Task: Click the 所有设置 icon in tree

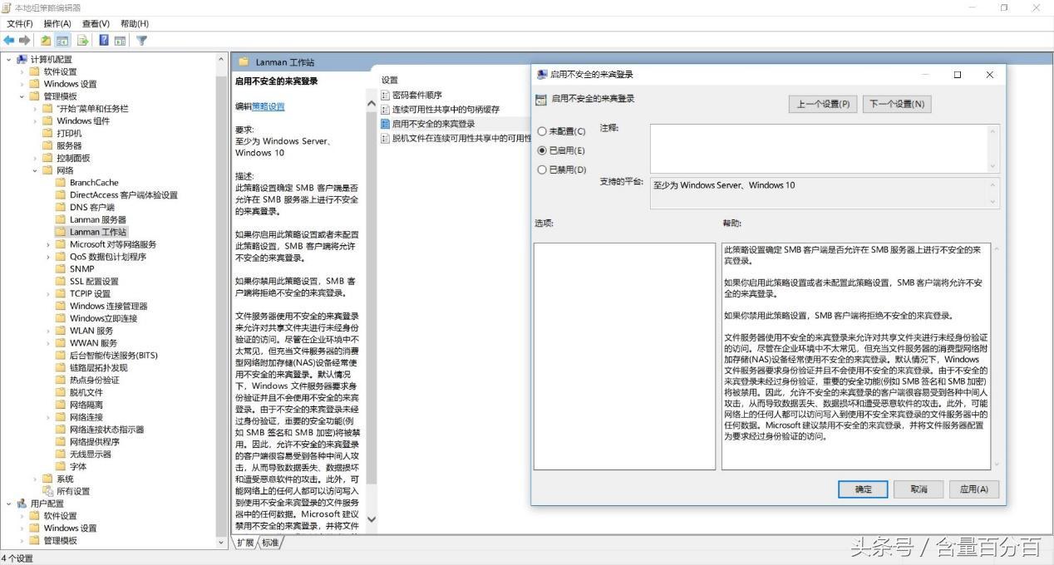Action: coord(47,491)
